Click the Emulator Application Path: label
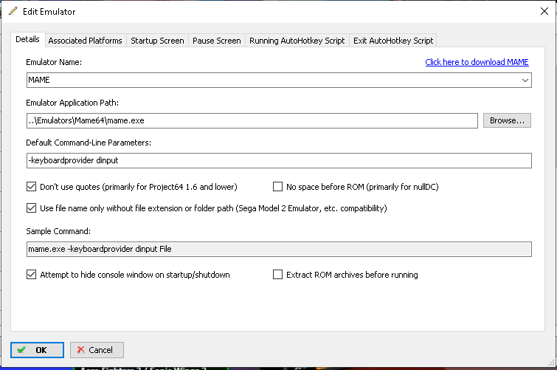557x370 pixels. pos(72,103)
